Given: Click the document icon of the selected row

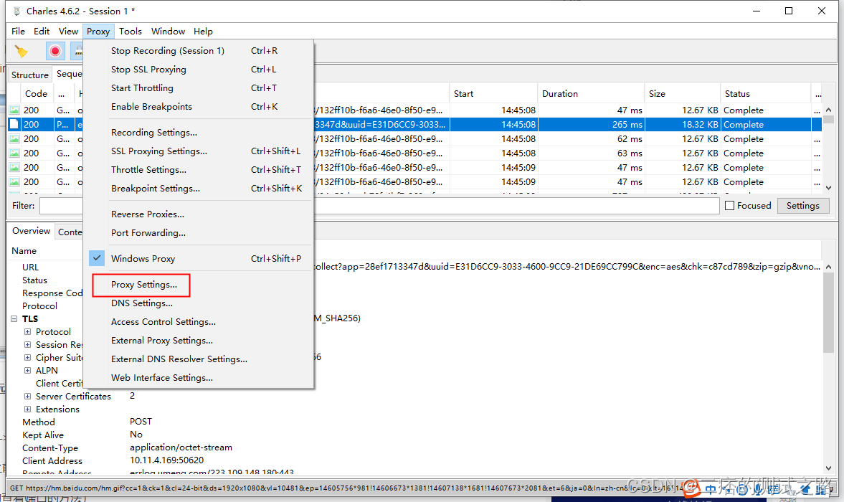Looking at the screenshot, I should coord(14,124).
